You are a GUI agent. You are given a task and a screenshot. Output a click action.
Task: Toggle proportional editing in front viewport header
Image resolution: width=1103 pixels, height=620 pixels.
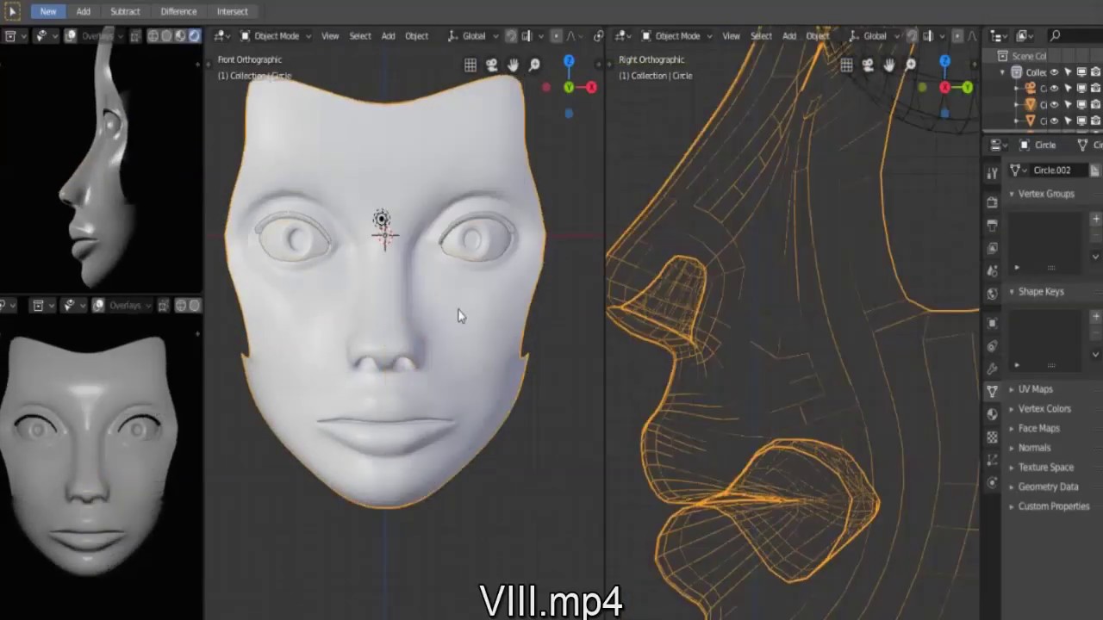557,36
